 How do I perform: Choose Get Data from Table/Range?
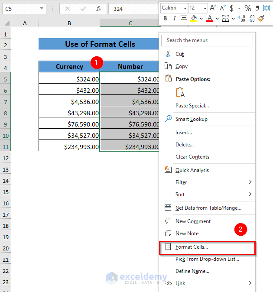(x=207, y=208)
